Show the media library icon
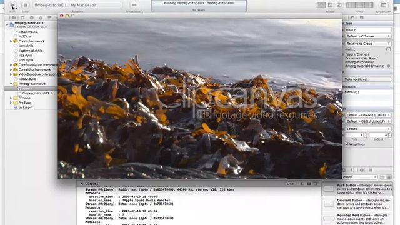Screen dimensions: 400x225 tap(371, 170)
